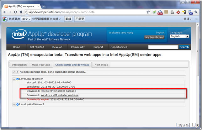Image resolution: width=202 pixels, height=130 pixels.
Task: Collapse the LevelUpWebViewer job entry
Action: tap(14, 79)
